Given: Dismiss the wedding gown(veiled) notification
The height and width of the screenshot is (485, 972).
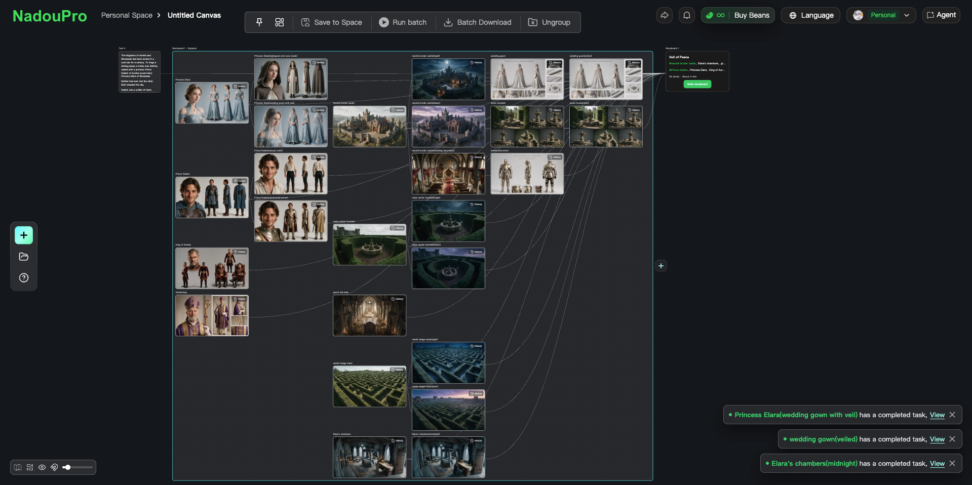Looking at the screenshot, I should tap(952, 439).
